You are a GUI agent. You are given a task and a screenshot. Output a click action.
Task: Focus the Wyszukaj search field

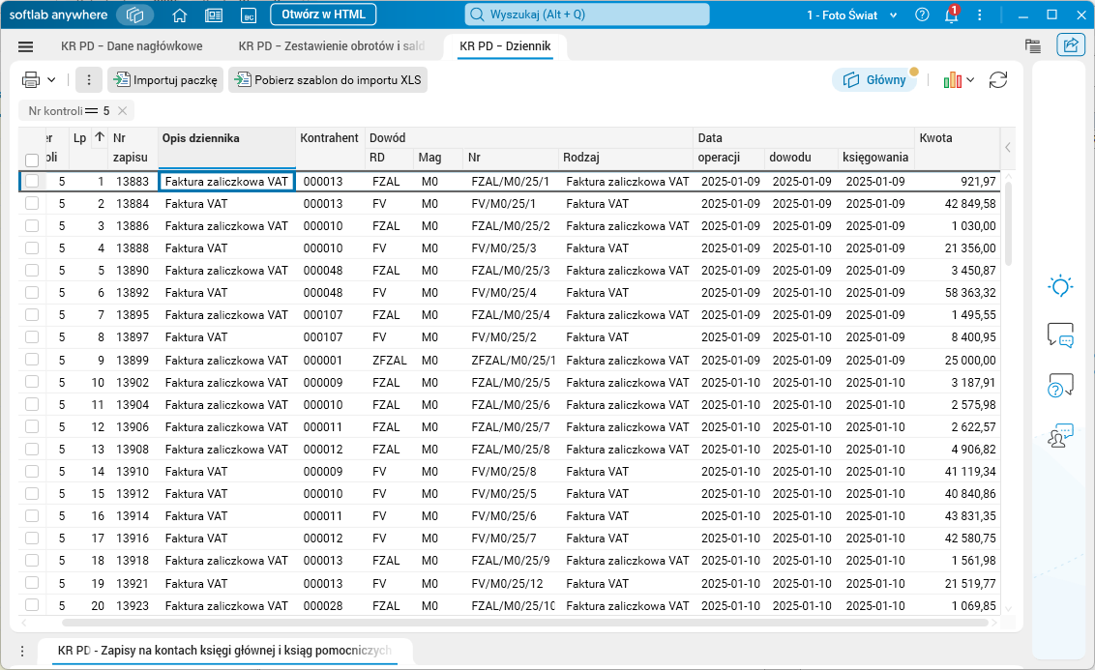[586, 15]
